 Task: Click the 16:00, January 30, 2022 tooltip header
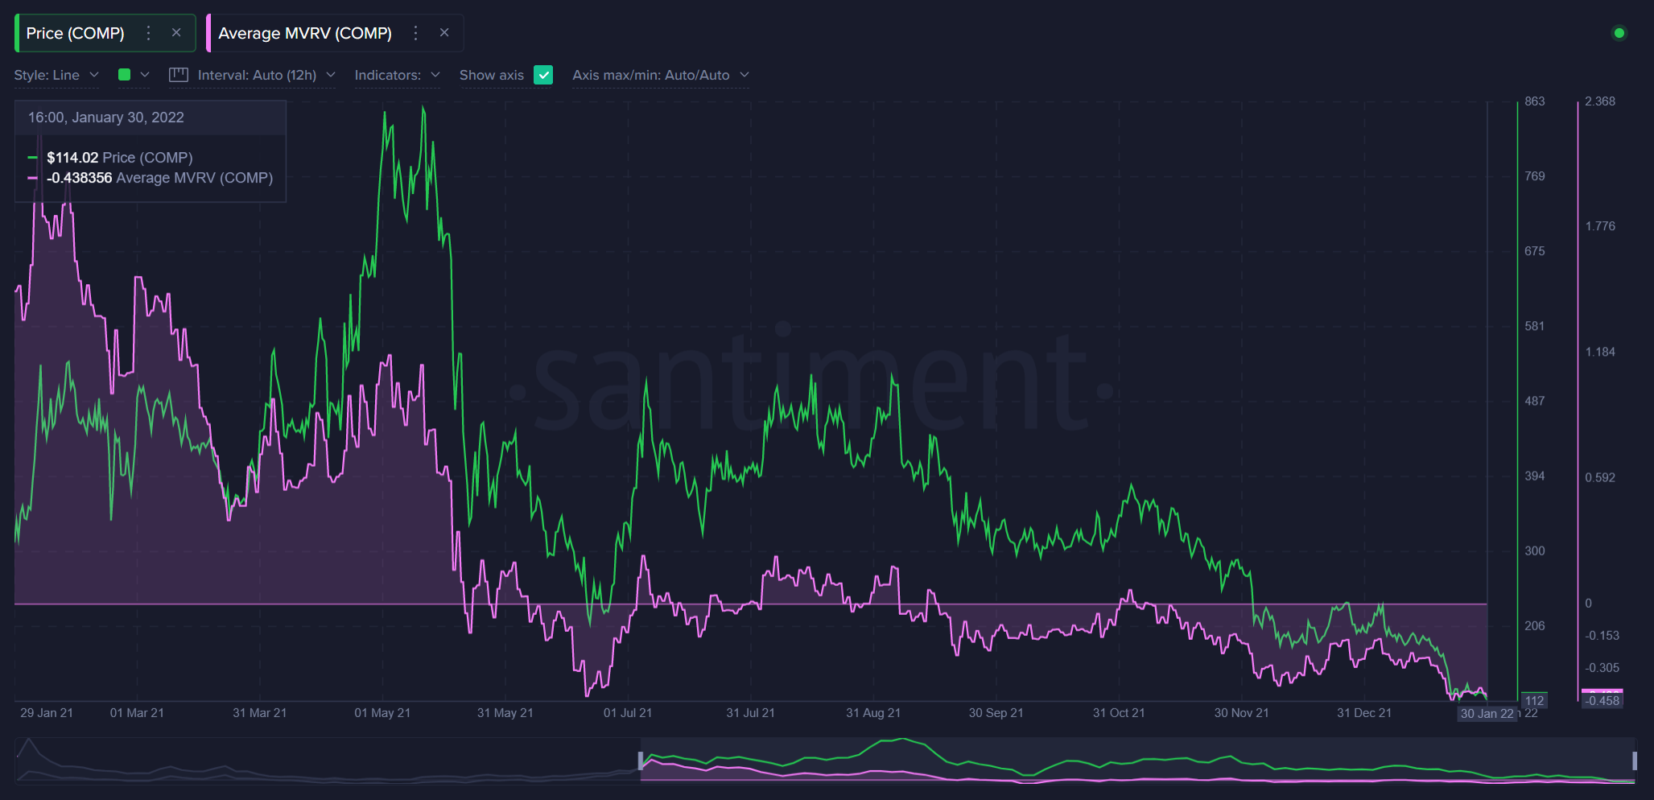point(106,118)
